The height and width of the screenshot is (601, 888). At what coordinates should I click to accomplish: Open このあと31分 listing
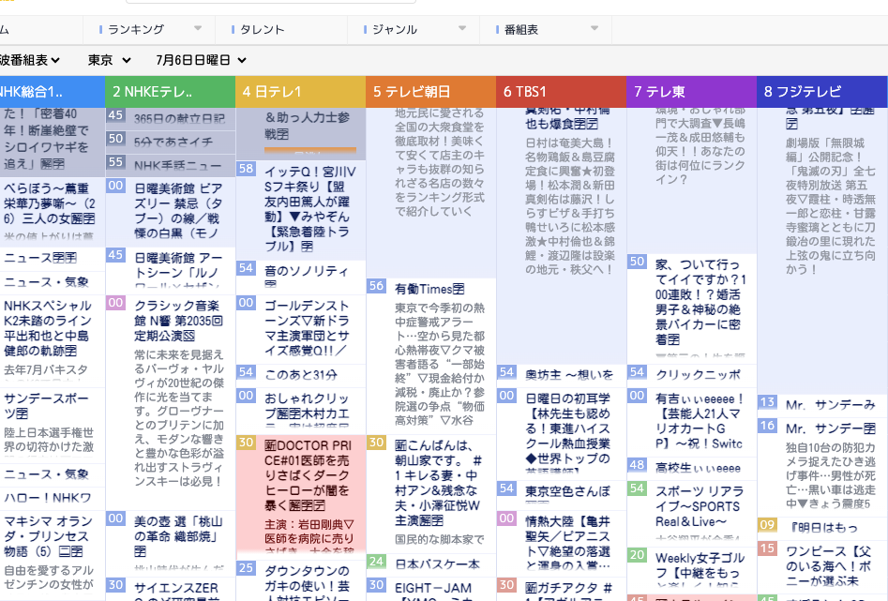click(301, 374)
